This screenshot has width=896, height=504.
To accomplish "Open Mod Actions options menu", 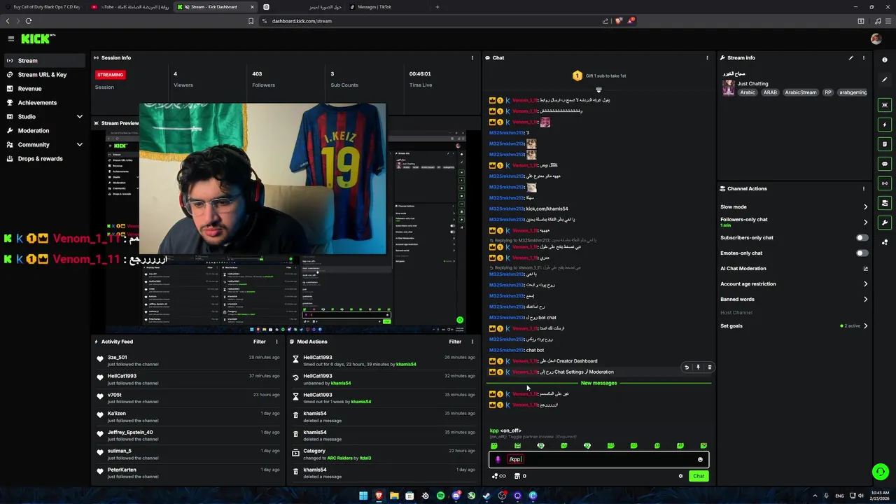I will click(x=472, y=342).
